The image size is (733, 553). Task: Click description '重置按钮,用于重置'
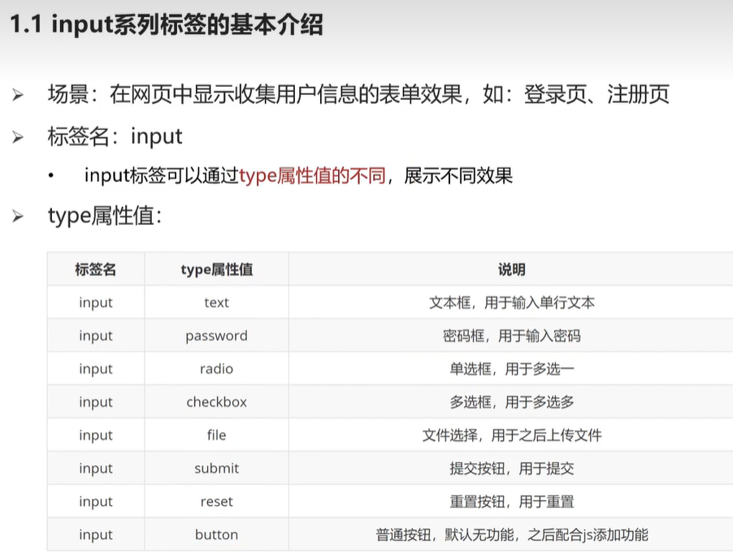point(512,502)
